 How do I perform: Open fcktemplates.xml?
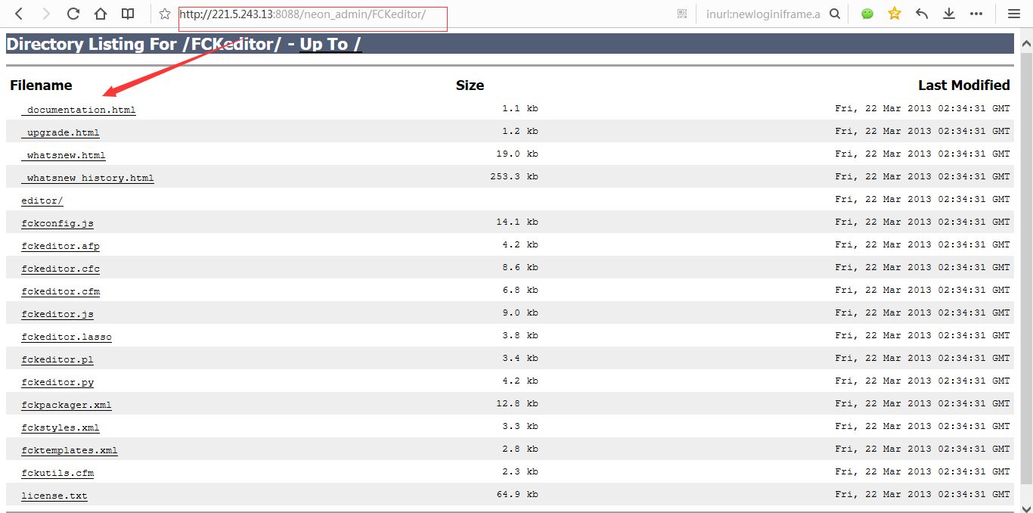(70, 450)
